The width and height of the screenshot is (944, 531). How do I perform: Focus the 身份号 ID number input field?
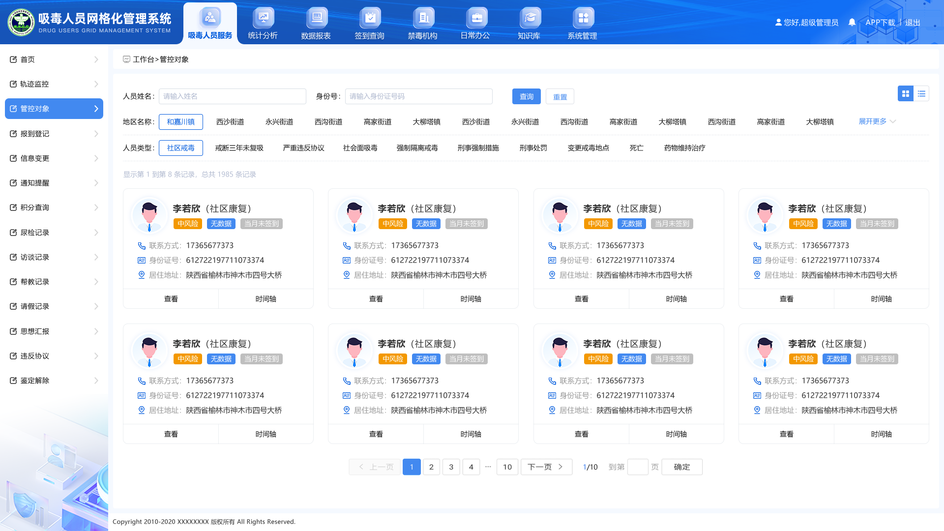click(x=418, y=96)
